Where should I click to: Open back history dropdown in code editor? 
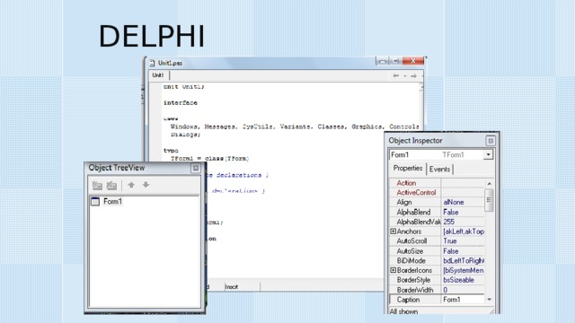pyautogui.click(x=405, y=75)
